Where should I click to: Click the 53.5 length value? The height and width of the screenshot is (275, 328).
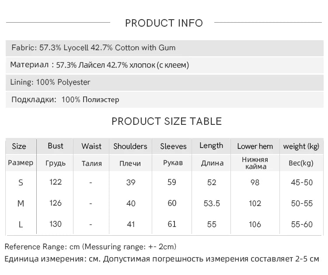click(212, 203)
